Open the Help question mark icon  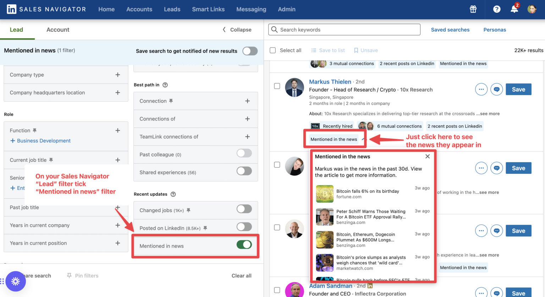[496, 9]
